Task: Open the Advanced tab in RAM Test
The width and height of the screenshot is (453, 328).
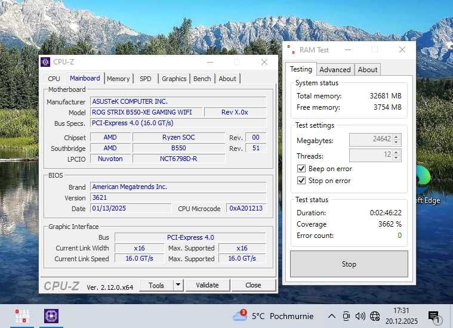Action: click(335, 70)
